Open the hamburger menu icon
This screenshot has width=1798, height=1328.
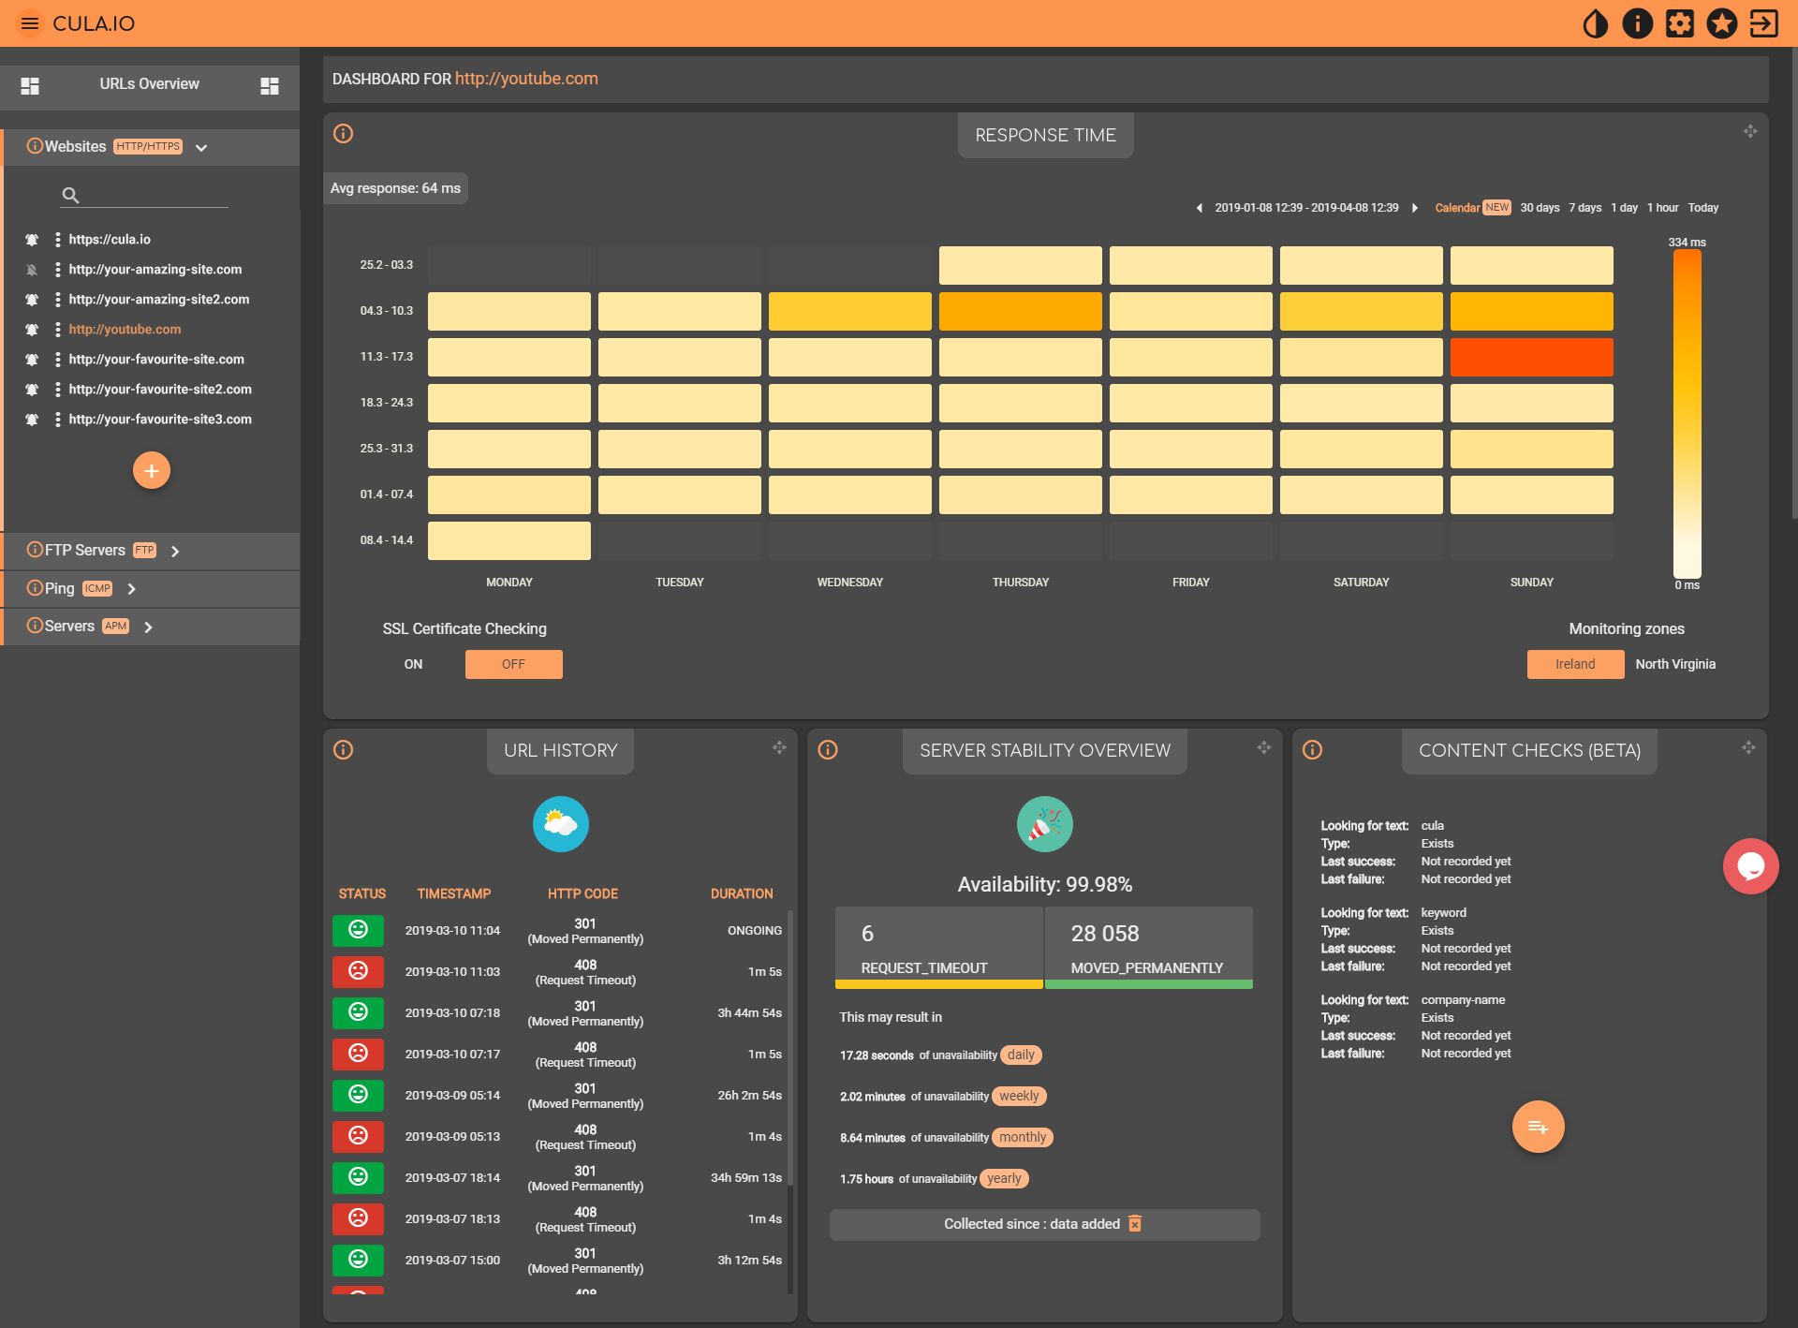pyautogui.click(x=30, y=23)
